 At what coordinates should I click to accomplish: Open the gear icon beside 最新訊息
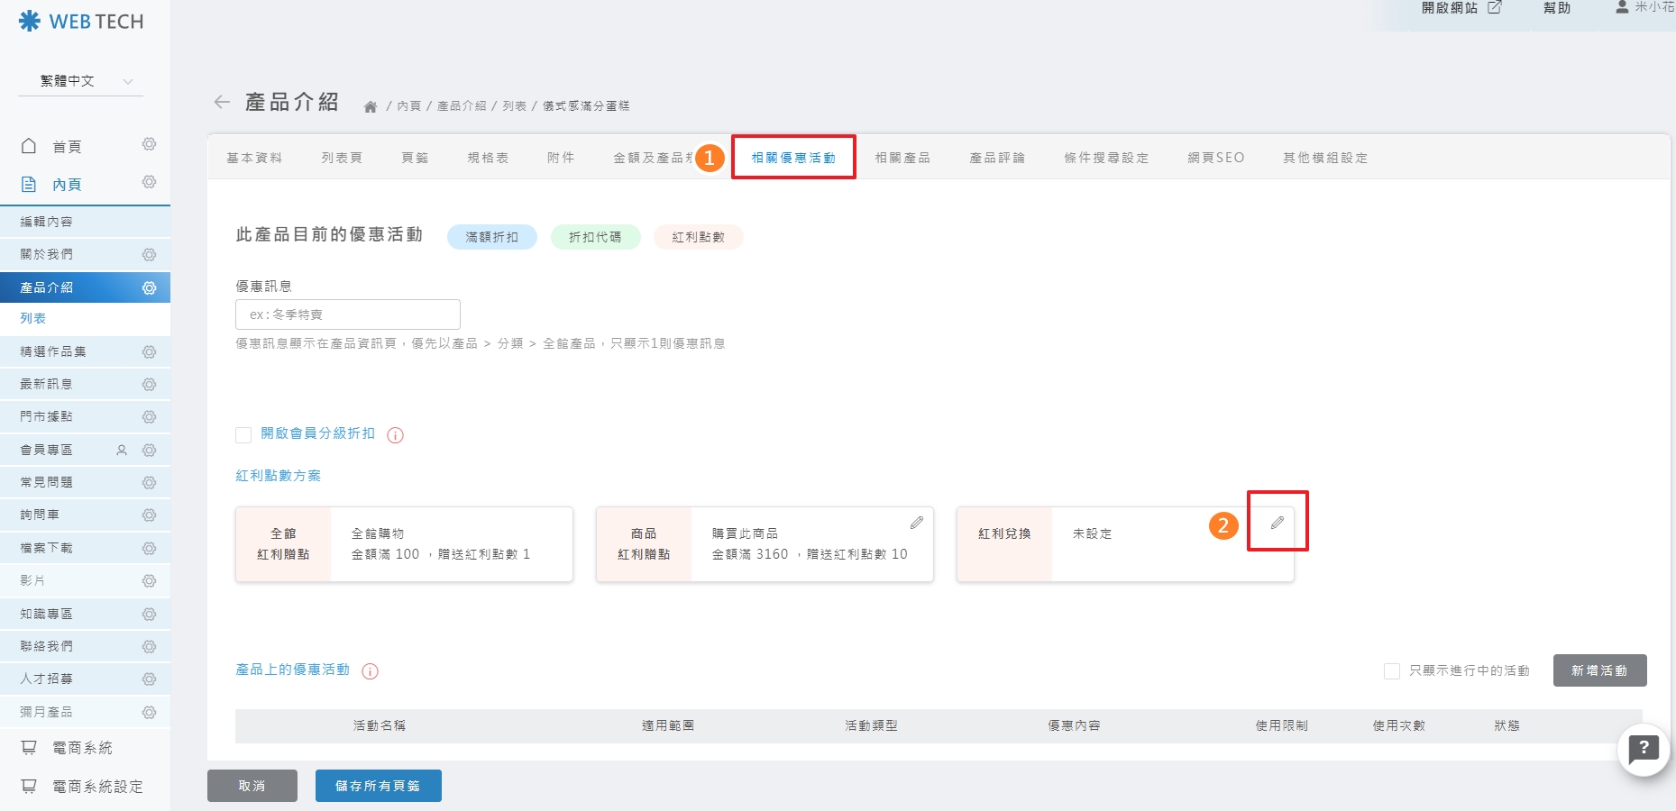click(149, 383)
